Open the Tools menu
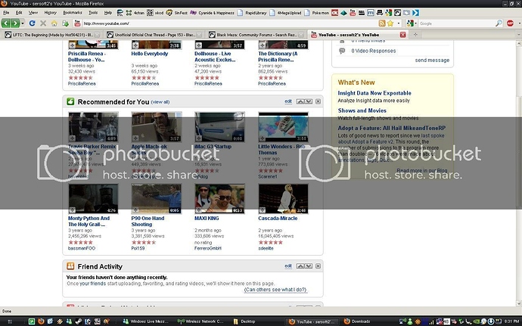 click(93, 13)
